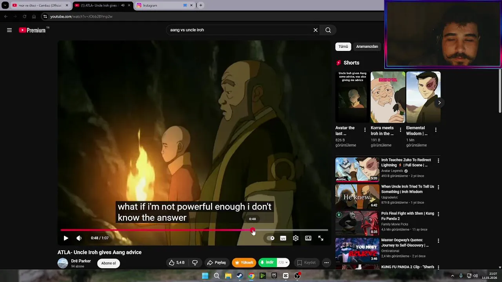502x282 pixels.
Task: Like the video (5,4 B)
Action: coord(176,263)
